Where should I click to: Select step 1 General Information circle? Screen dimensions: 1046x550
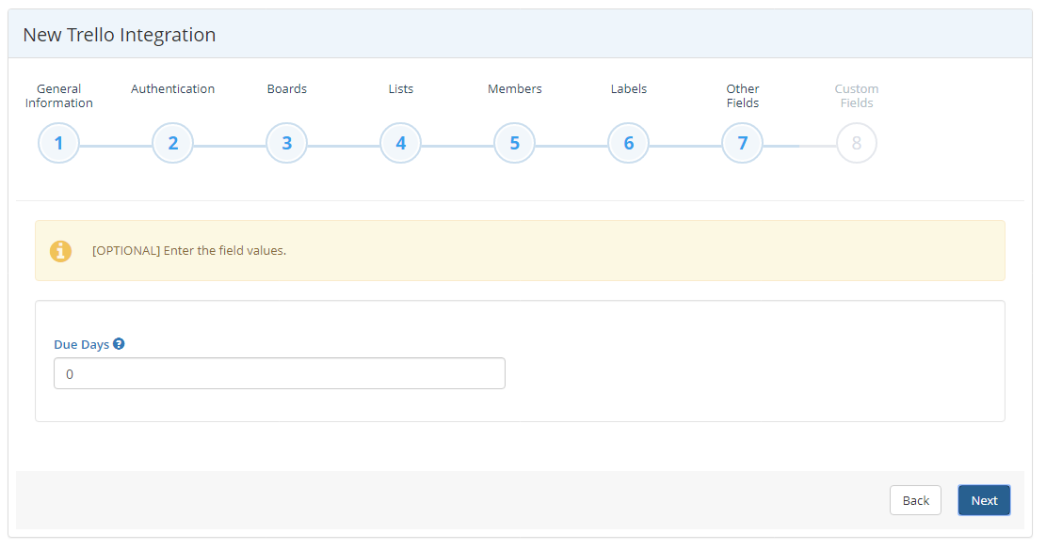pos(58,143)
